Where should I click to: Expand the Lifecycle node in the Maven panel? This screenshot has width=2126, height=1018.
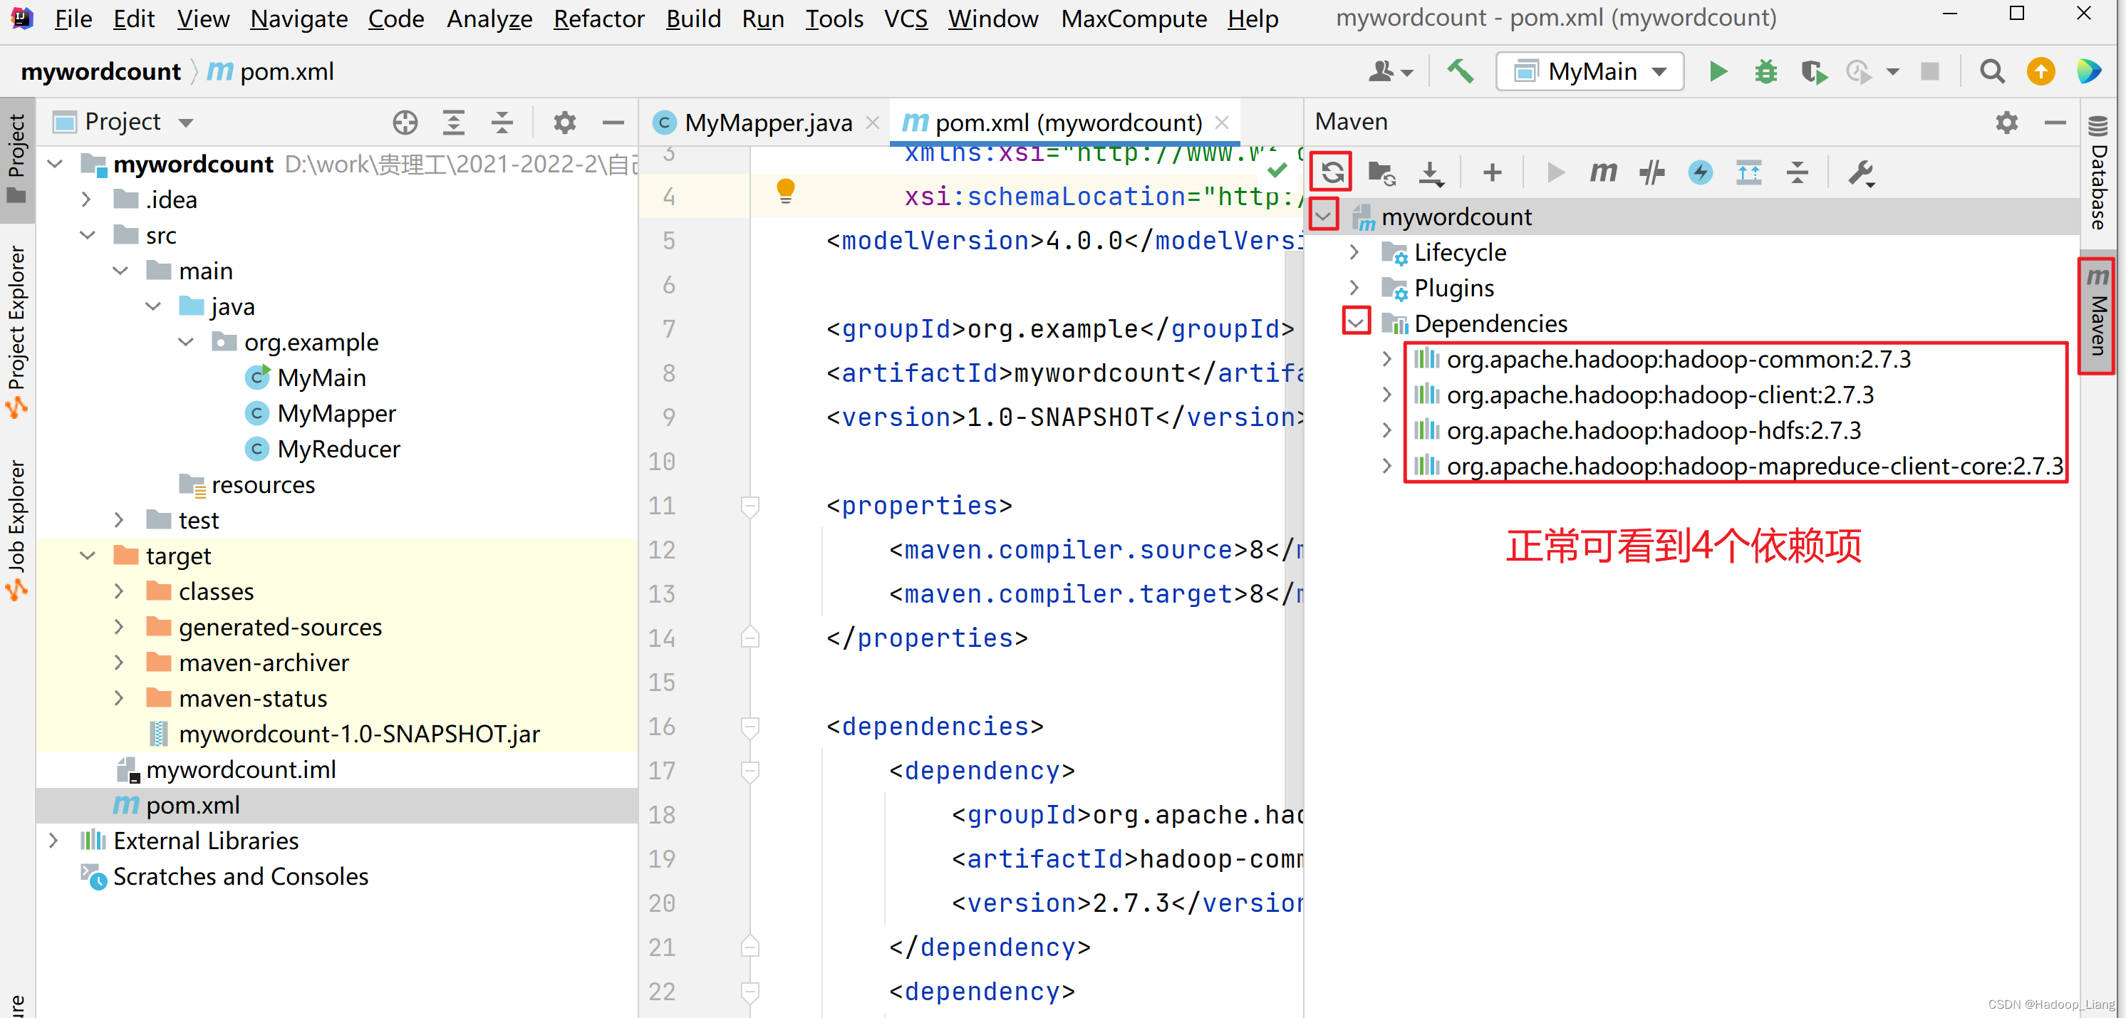[x=1354, y=252]
